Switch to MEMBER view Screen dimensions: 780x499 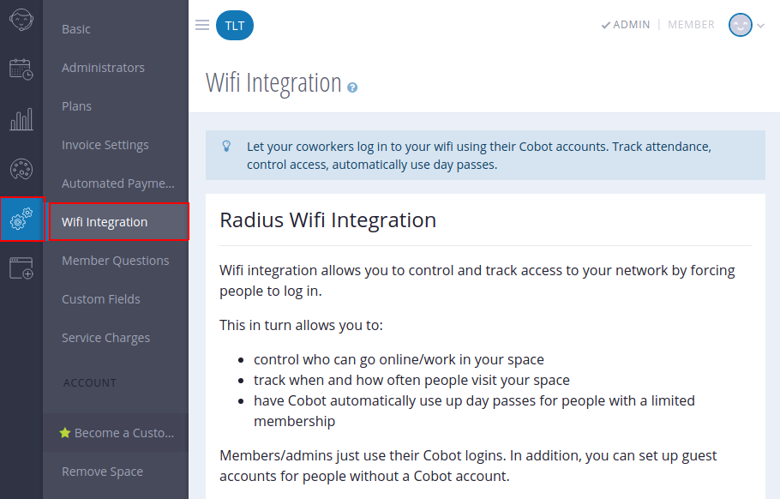point(691,25)
